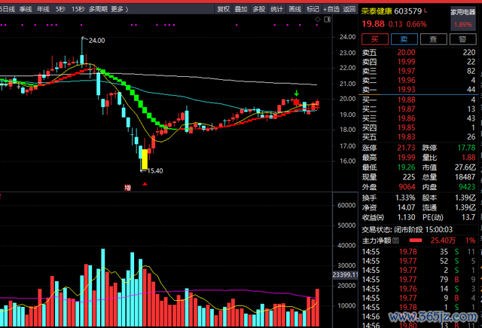Toggle 叠加 overlay option

coord(241,9)
